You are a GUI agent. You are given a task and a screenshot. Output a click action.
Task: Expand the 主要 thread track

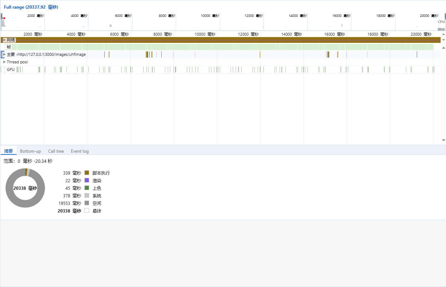(x=4, y=54)
